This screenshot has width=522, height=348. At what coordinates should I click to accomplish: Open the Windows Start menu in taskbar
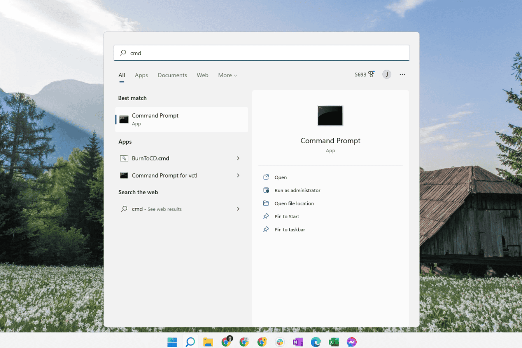[x=172, y=342]
